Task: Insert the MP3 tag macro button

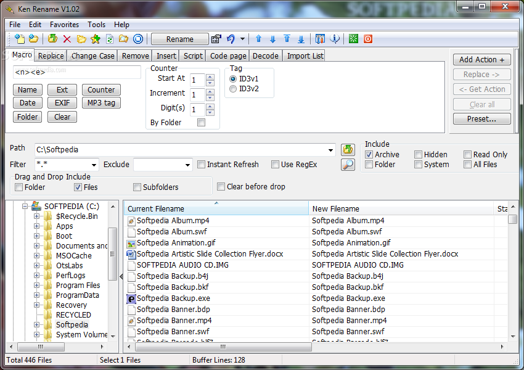Action: [101, 103]
